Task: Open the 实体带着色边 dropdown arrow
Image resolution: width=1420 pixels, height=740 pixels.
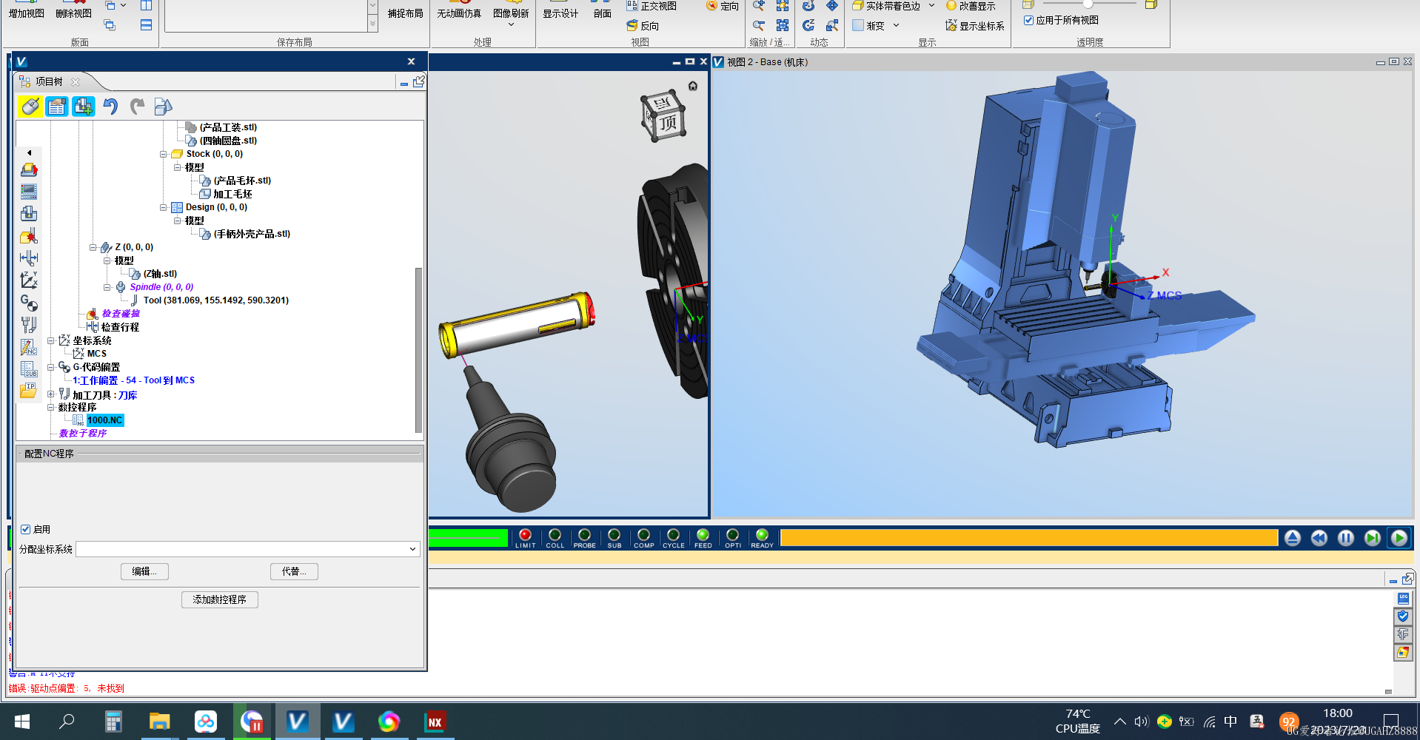Action: [931, 6]
